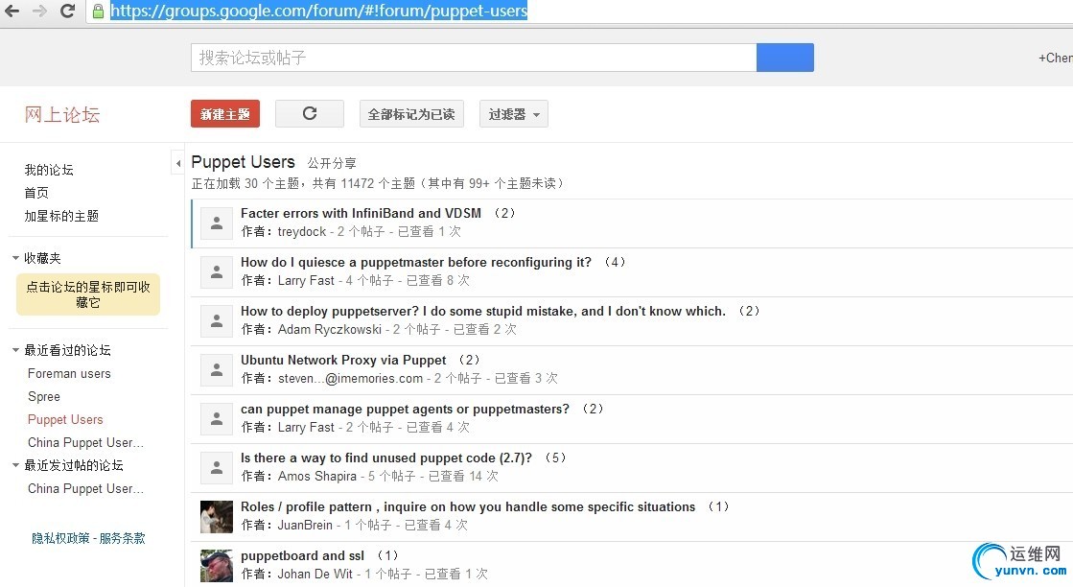Image resolution: width=1073 pixels, height=587 pixels.
Task: Click the blue search button
Action: tap(785, 58)
